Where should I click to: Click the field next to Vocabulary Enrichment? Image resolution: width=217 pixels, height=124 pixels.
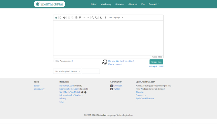point(91,71)
